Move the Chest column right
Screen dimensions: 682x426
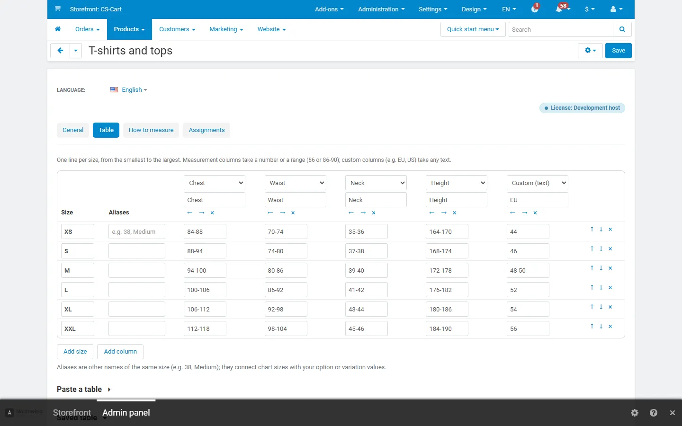[x=202, y=213]
